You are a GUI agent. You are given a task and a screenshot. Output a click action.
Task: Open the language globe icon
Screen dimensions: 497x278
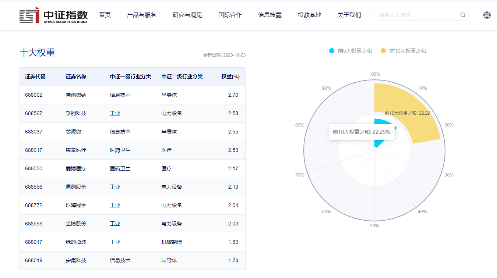487,15
